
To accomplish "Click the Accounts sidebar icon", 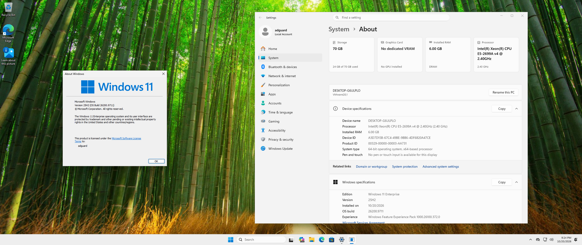I will tap(263, 103).
